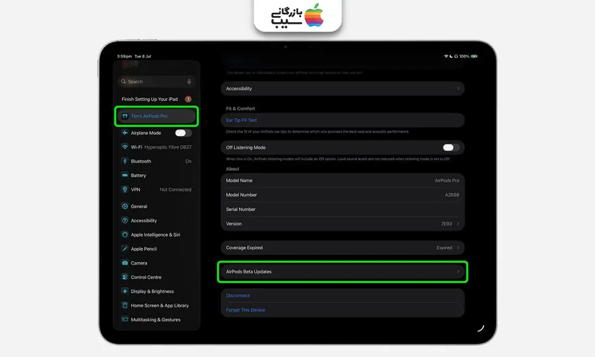Click the Apple Intelligence & Siri icon
595x357 pixels.
click(x=125, y=235)
